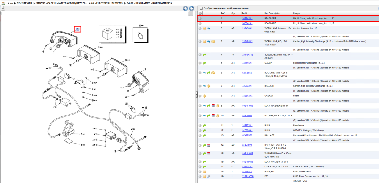The height and width of the screenshot is (183, 379).
Task: Open the '---' breadcrumb level
Action: pyautogui.click(x=11, y=3)
